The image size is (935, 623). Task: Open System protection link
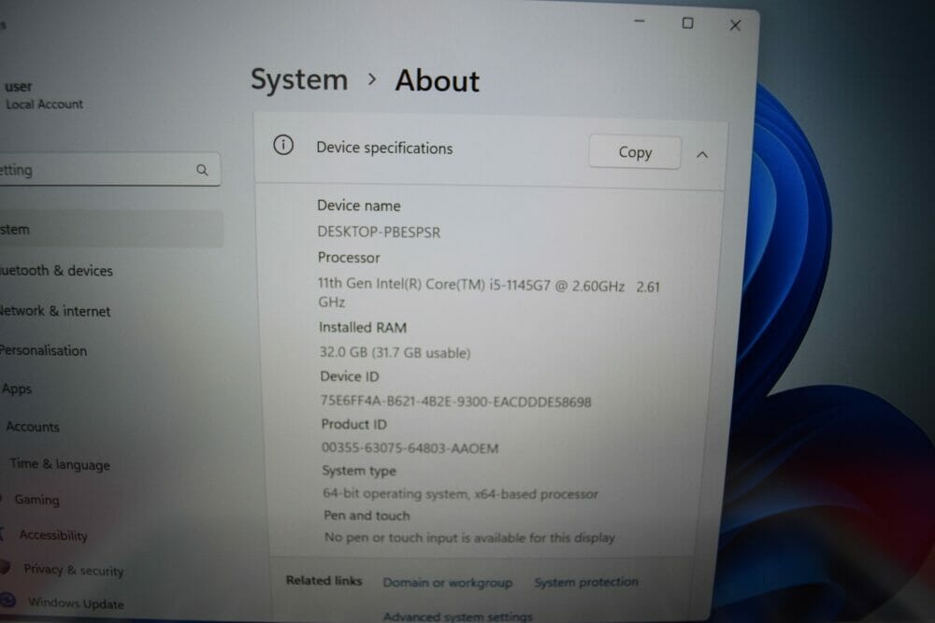pyautogui.click(x=586, y=582)
